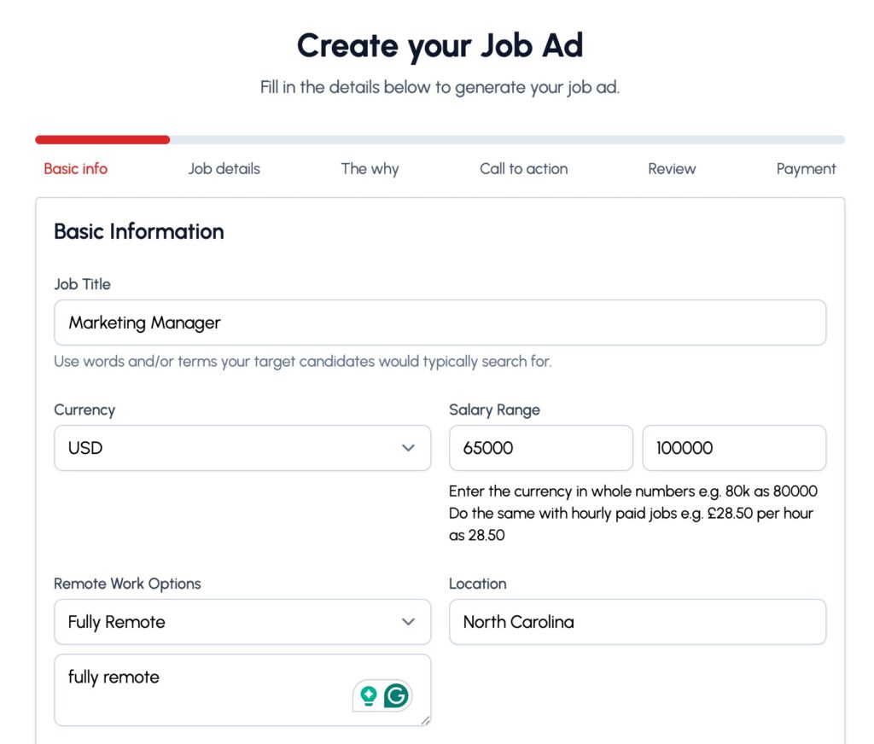Open the Call to action step
Viewport: 874px width, 744px height.
point(523,169)
